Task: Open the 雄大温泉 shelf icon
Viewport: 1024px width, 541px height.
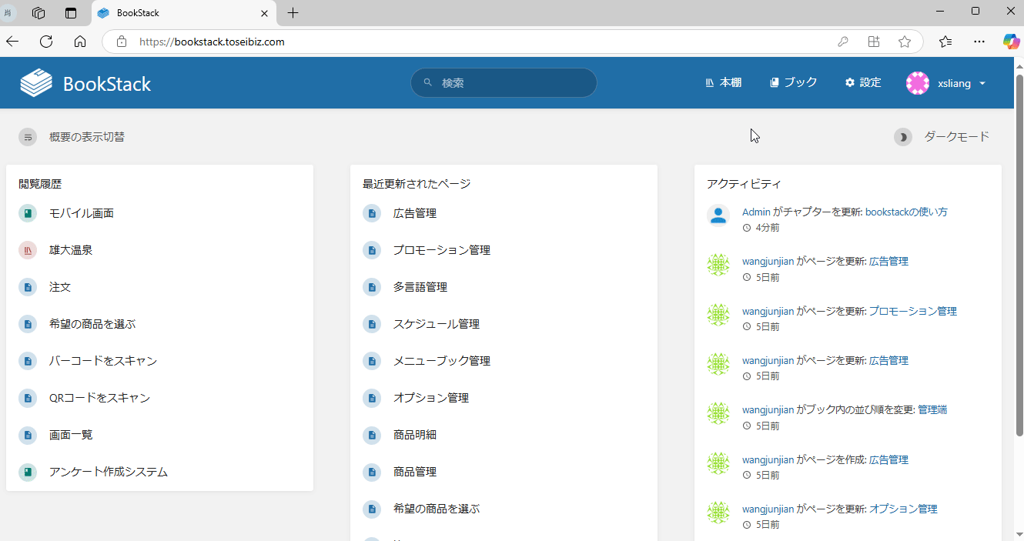Action: (x=28, y=250)
